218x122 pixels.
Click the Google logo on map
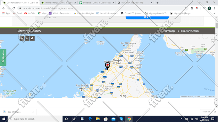click(4, 96)
